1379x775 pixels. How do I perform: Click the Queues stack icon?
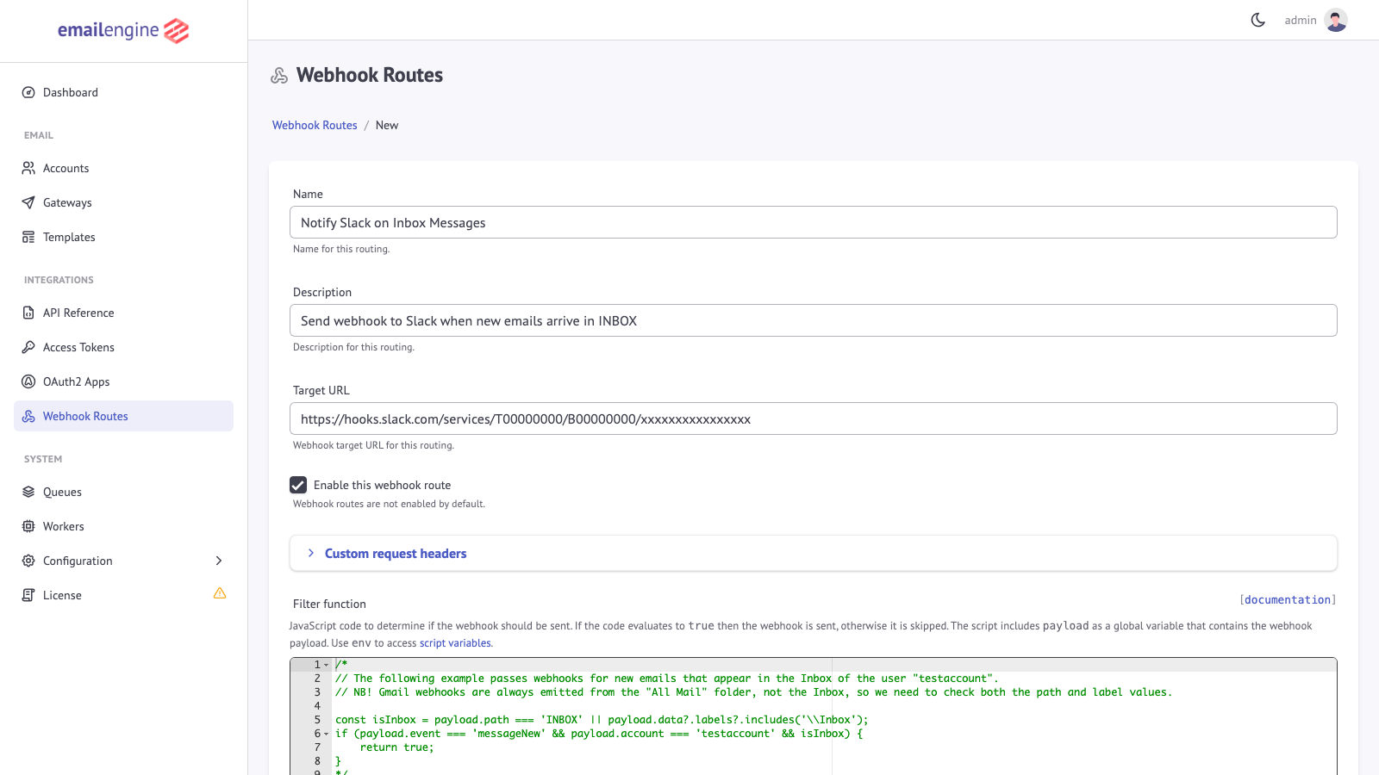pos(28,492)
